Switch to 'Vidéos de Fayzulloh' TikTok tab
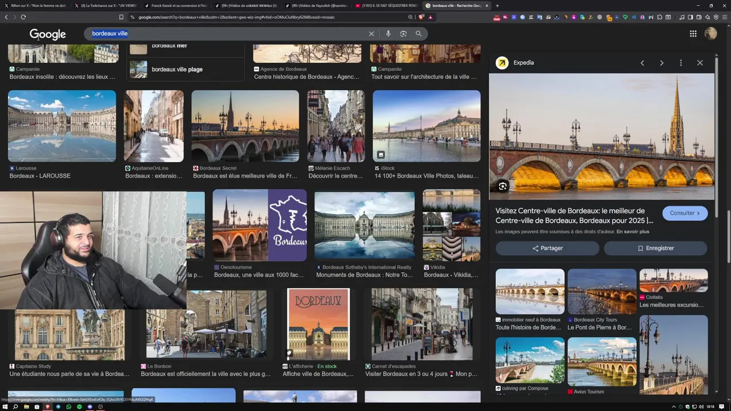 coord(317,6)
